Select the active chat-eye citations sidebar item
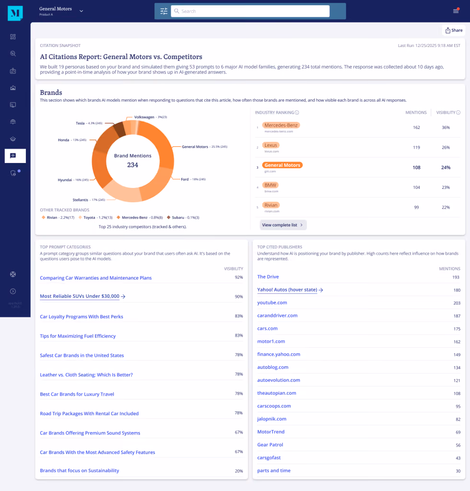Viewport: 470px width, 491px height. tap(15, 156)
